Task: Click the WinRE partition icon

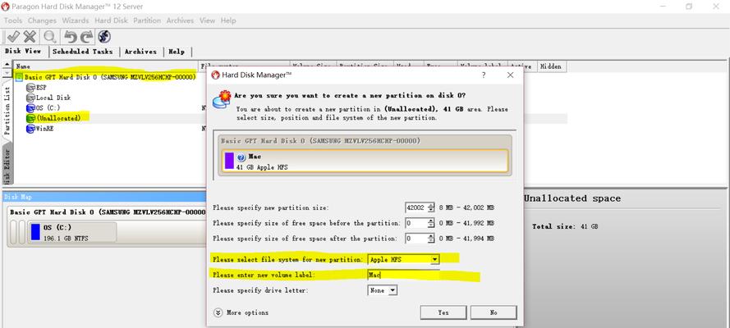Action: [30, 129]
